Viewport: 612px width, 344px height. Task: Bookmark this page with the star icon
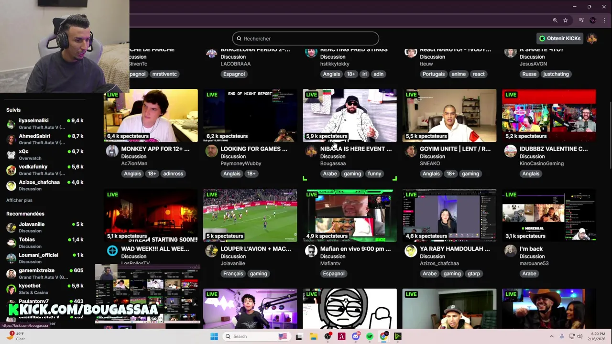coord(566,21)
